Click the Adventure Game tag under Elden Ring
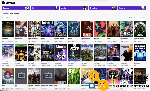150x91 pixels. tap(9, 42)
